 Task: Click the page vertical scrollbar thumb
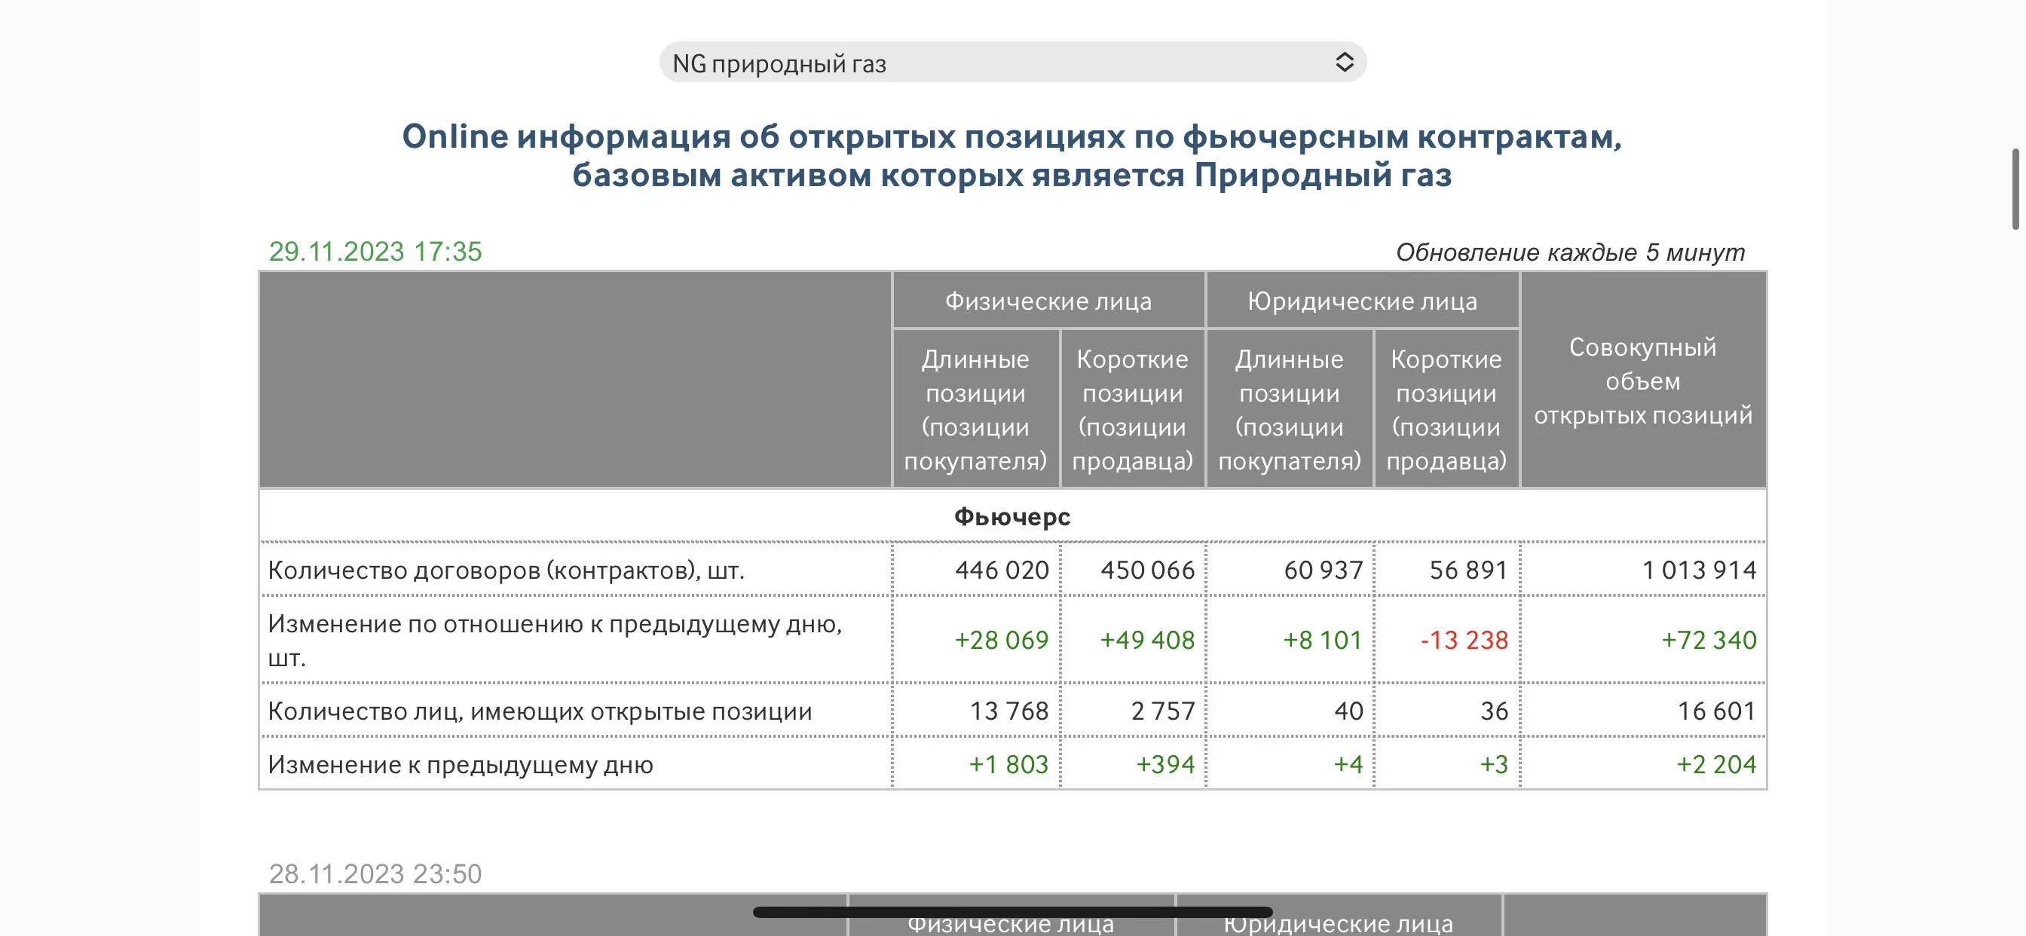coord(2015,188)
